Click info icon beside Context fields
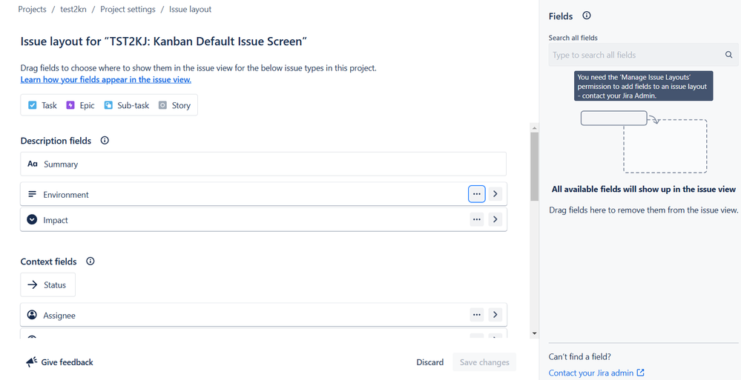Viewport: 741px width, 380px height. pyautogui.click(x=90, y=261)
